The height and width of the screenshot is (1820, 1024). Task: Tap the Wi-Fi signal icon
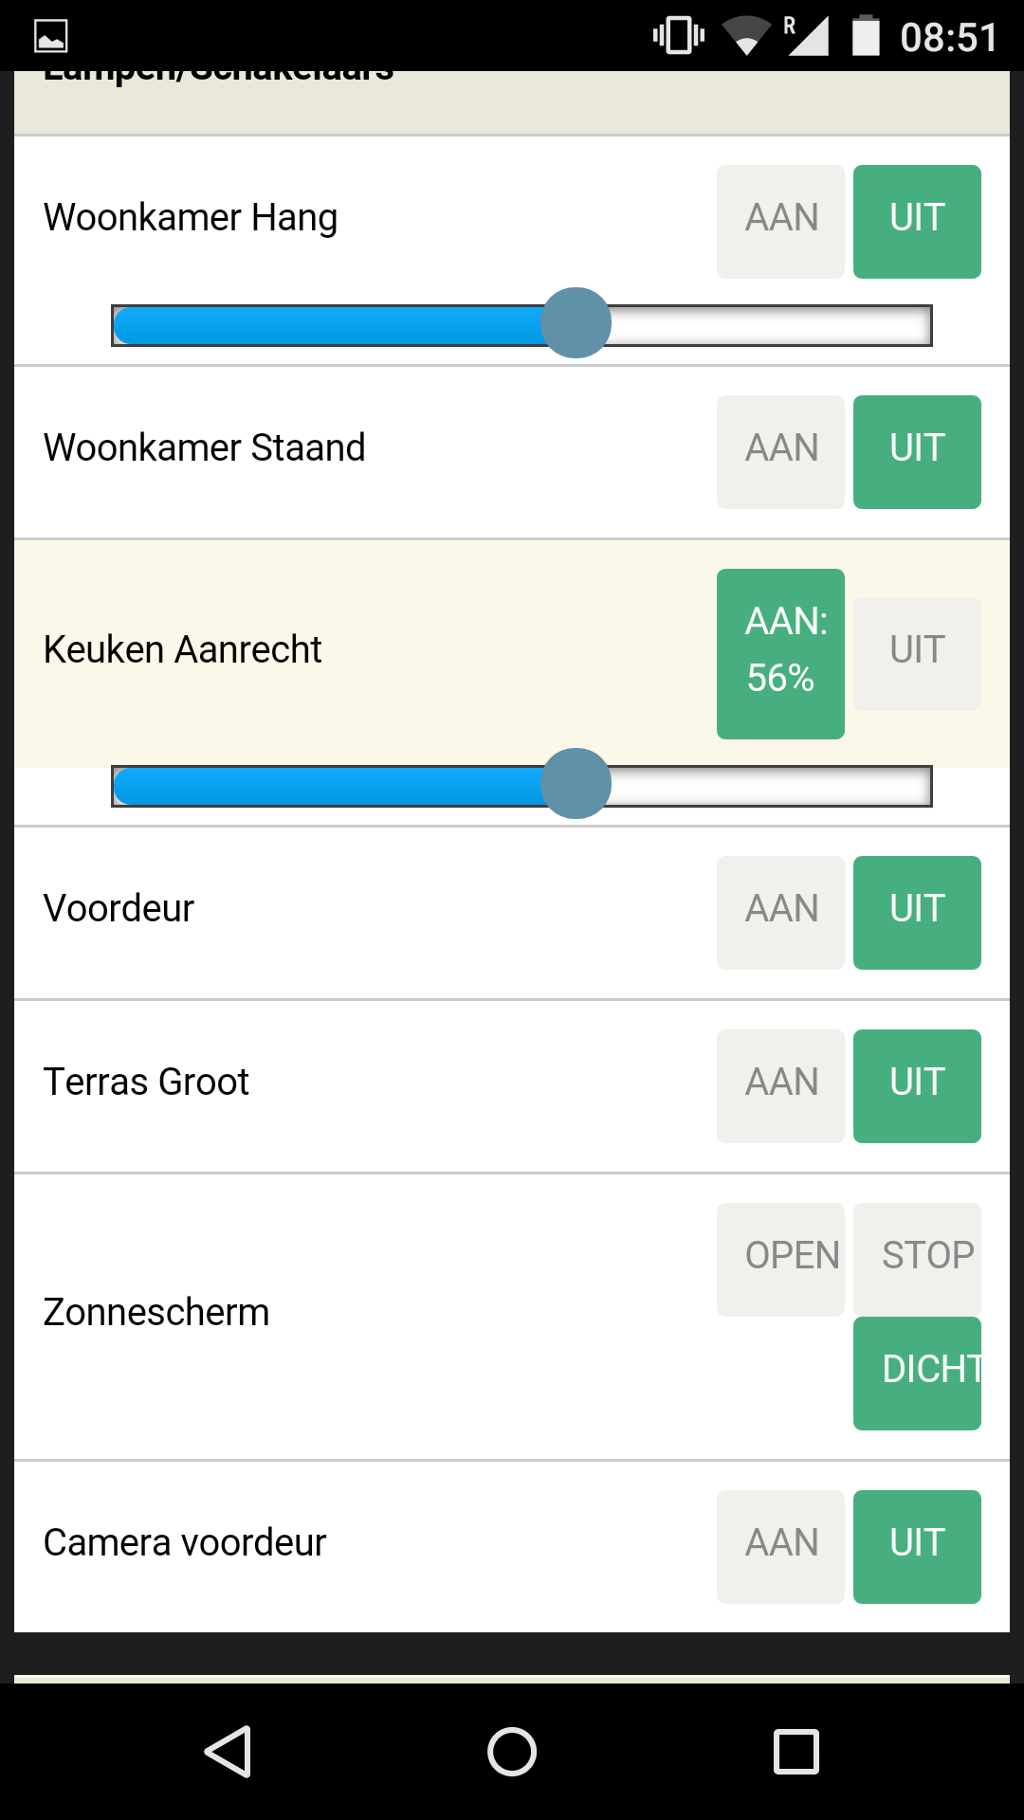point(746,36)
